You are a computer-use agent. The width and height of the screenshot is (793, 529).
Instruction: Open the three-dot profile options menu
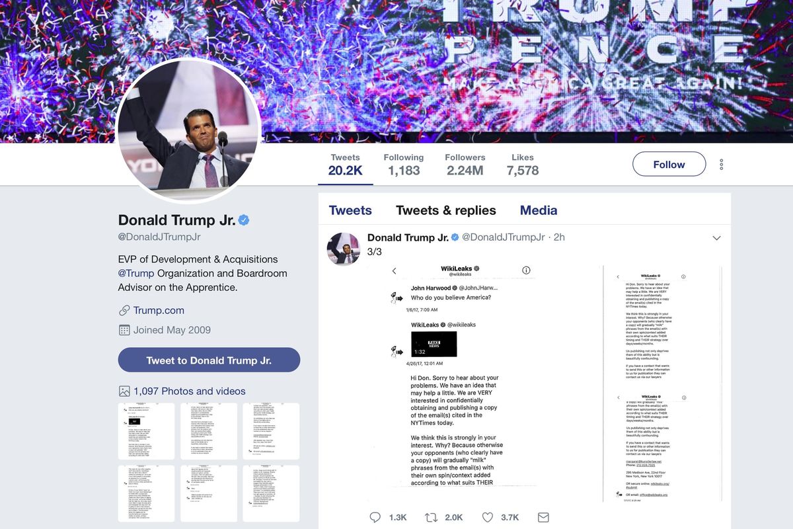click(722, 164)
